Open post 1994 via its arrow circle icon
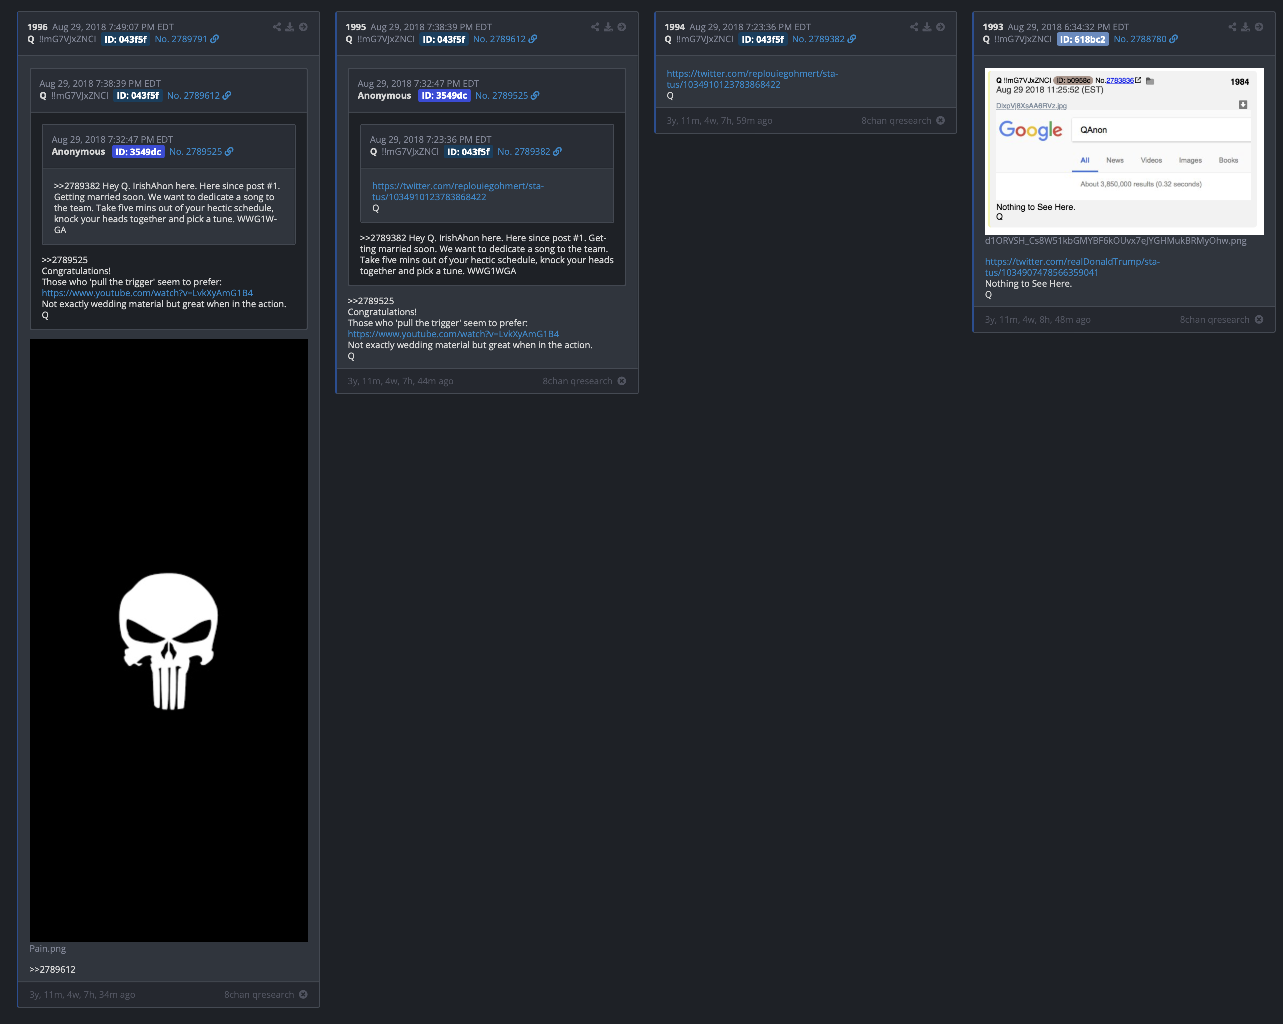1283x1024 pixels. pyautogui.click(x=940, y=27)
